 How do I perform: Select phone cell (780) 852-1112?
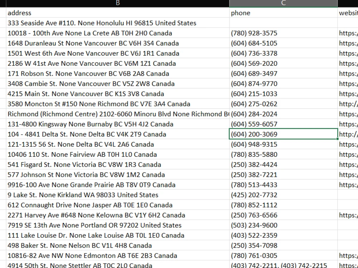pyautogui.click(x=283, y=205)
